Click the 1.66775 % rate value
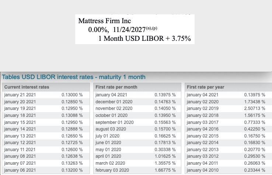The image size is (272, 175). pos(165,170)
